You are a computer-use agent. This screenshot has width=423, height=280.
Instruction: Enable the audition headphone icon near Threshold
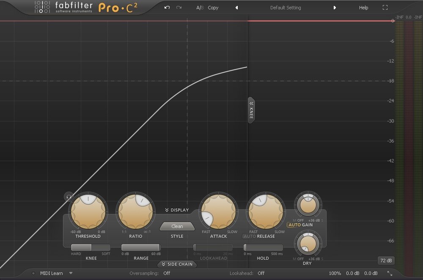pyautogui.click(x=68, y=197)
